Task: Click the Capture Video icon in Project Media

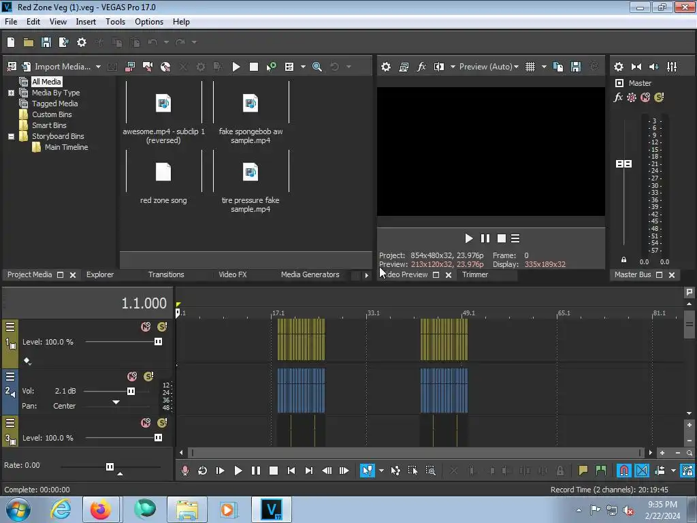Action: coord(148,67)
